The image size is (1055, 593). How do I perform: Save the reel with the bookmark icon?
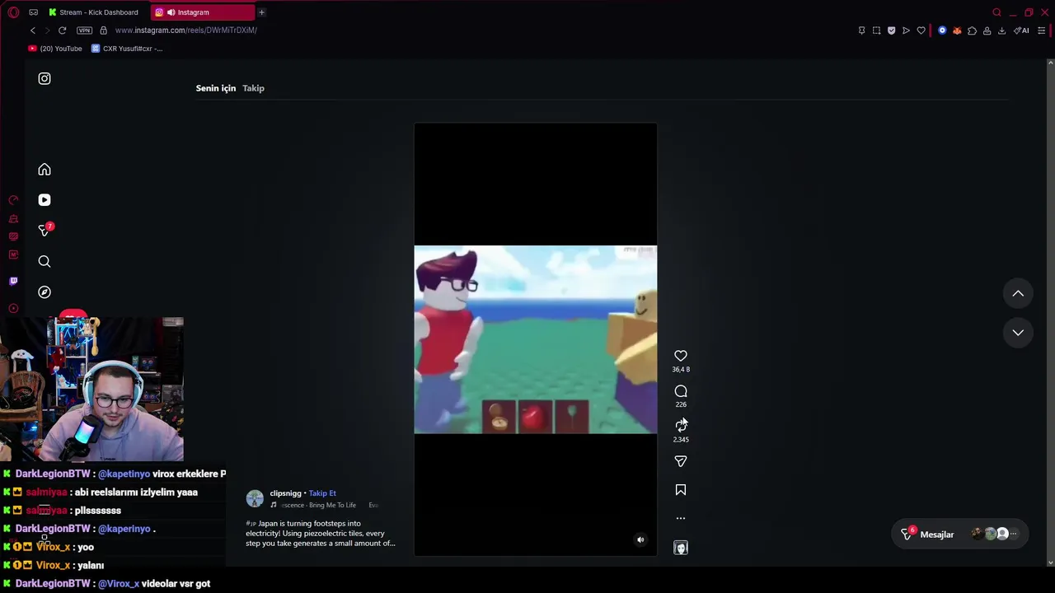[x=681, y=490]
